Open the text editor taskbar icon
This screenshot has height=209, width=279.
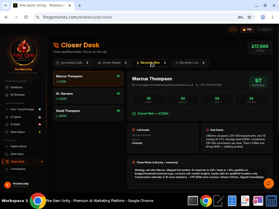pos(219,201)
